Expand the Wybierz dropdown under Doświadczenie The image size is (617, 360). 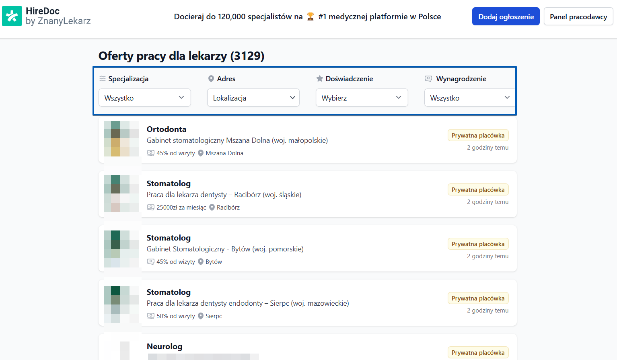click(362, 97)
